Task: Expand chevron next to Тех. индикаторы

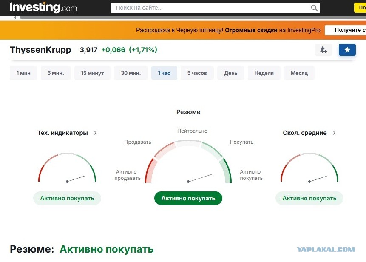Action: pos(95,133)
